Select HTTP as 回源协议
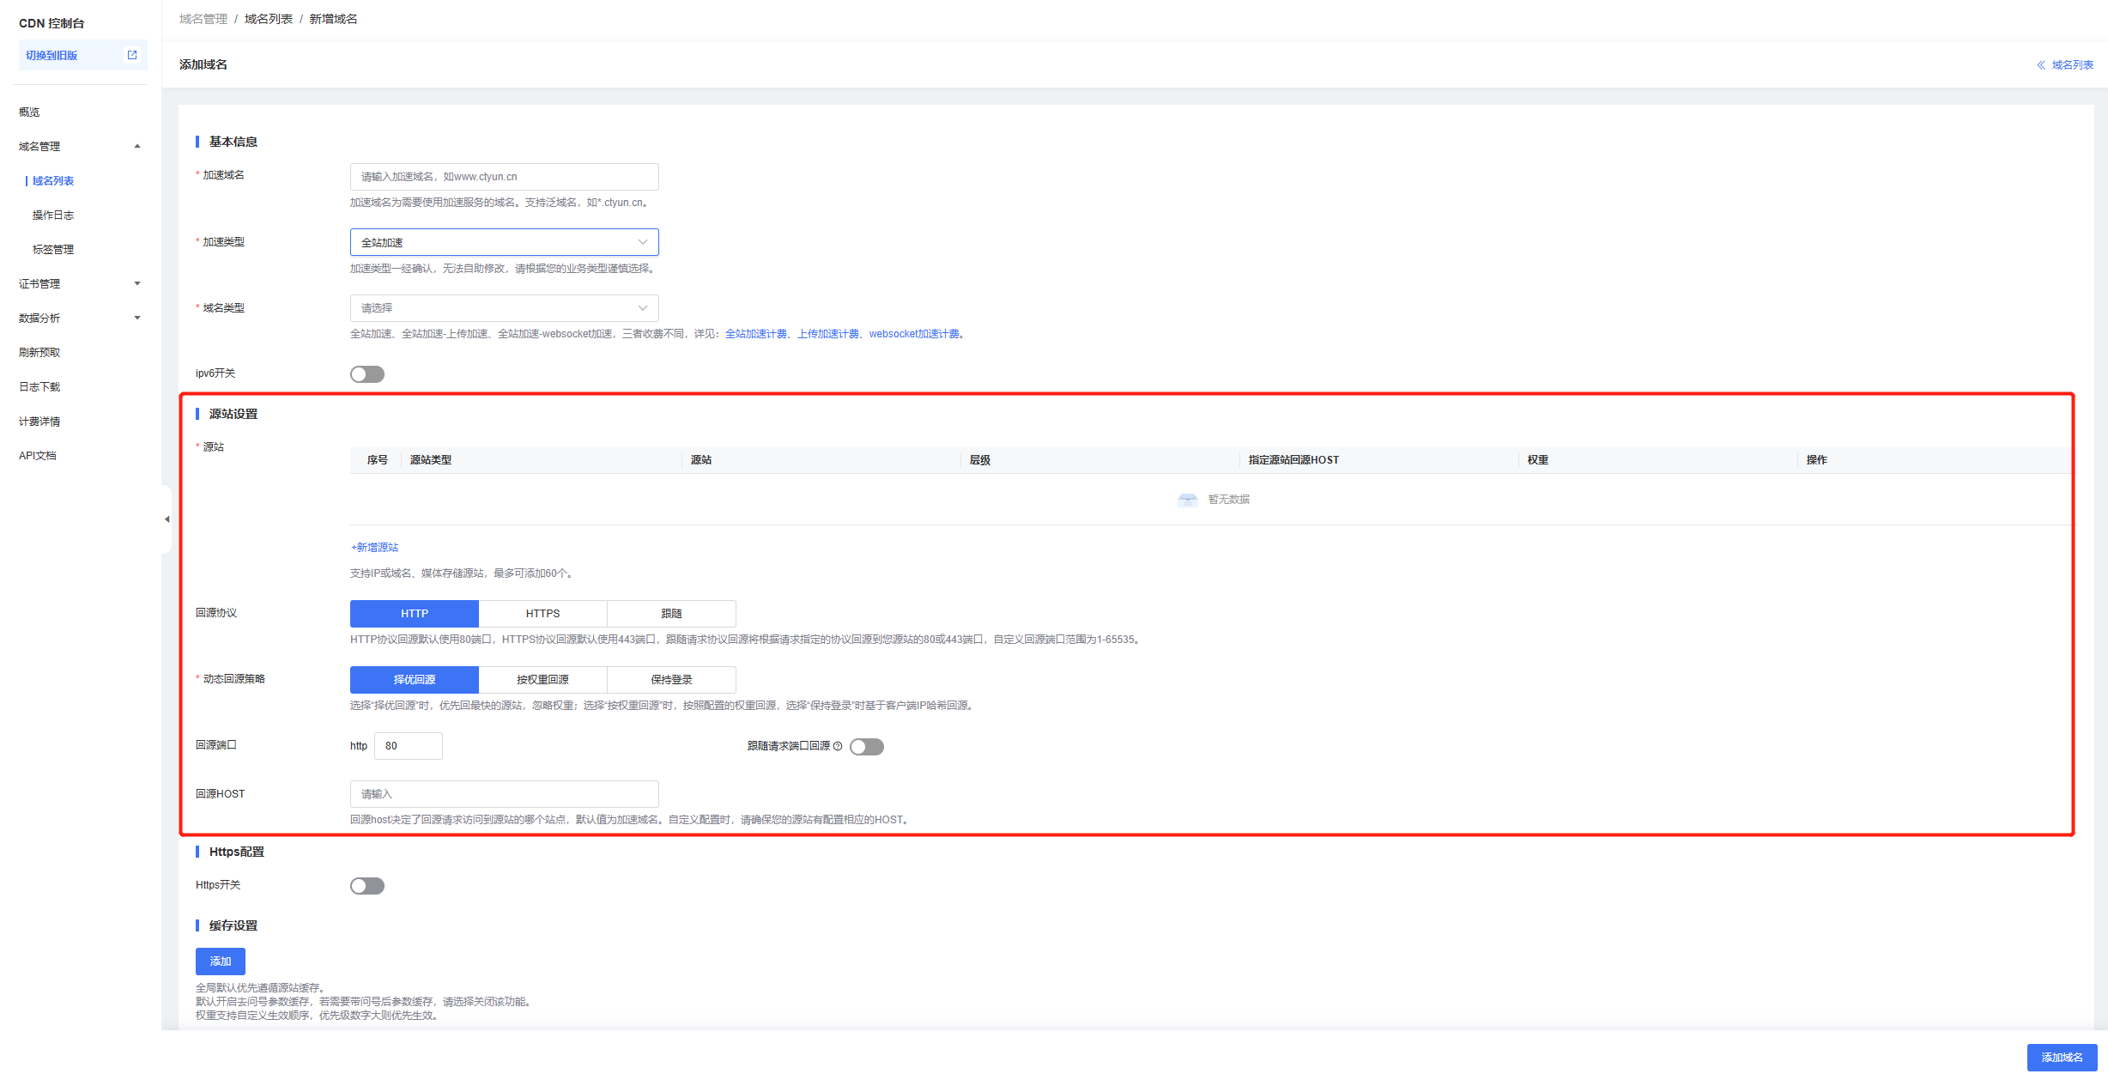 point(415,614)
